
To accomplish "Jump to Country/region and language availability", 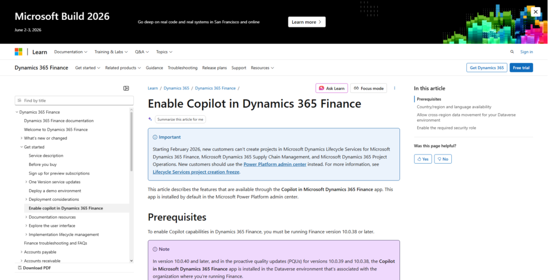I will [x=454, y=107].
